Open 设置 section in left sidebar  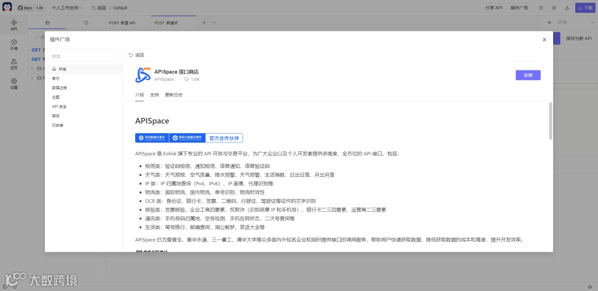tap(14, 84)
